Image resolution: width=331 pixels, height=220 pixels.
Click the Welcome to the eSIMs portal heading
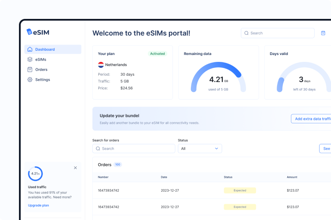pos(141,33)
